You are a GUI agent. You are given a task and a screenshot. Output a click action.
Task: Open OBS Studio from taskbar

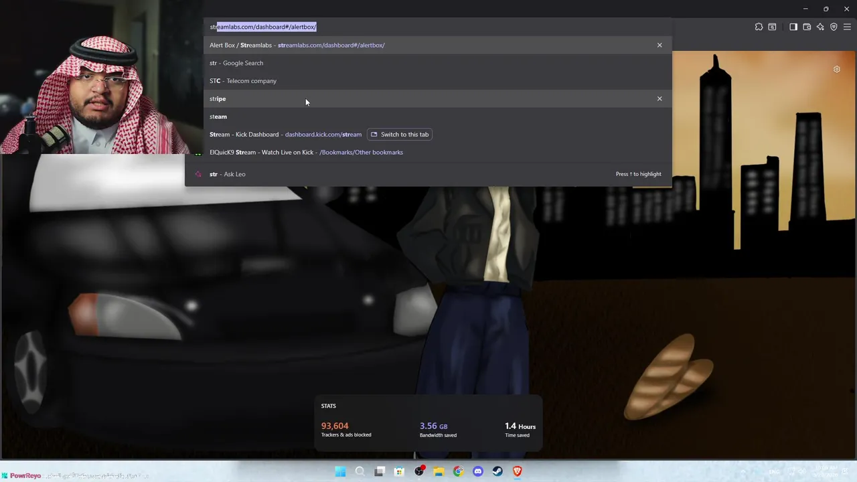tap(419, 471)
